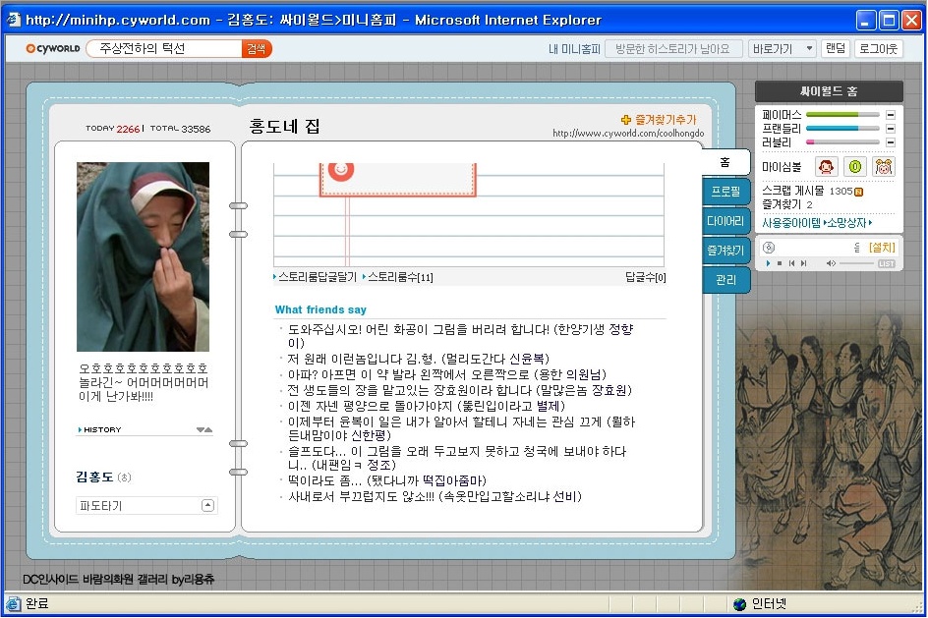Click the comment by 용한 의원님

pos(447,374)
